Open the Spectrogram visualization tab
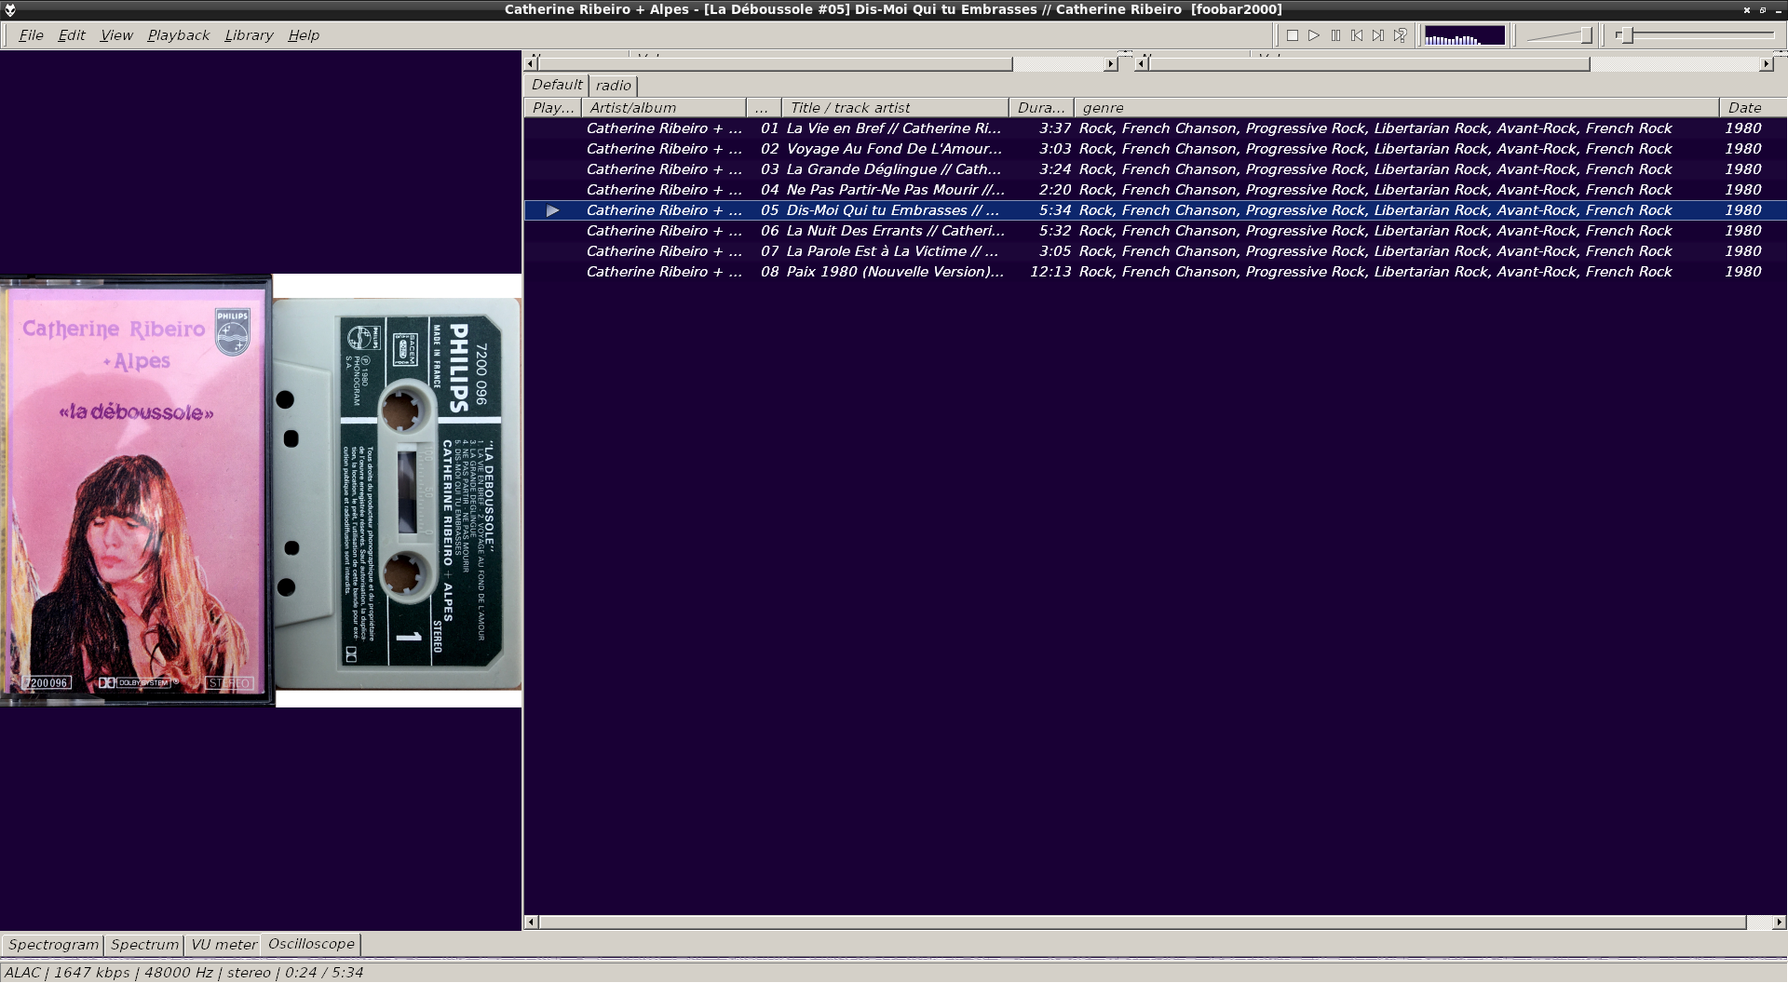 (53, 945)
